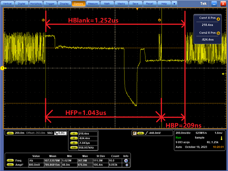Click channel 1 ground reference marker
The width and height of the screenshot is (228, 171).
tap(2, 68)
